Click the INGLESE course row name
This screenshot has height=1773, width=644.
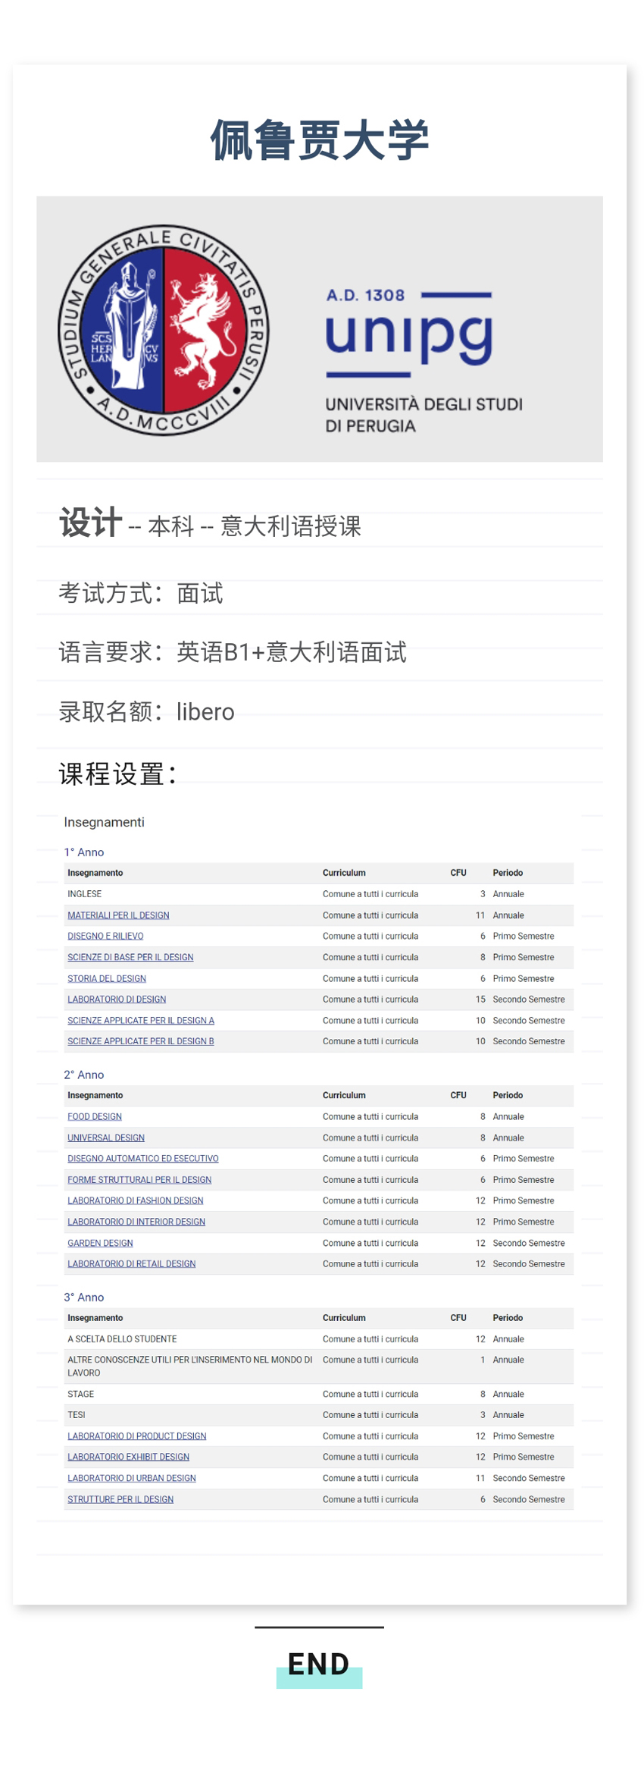(x=84, y=894)
